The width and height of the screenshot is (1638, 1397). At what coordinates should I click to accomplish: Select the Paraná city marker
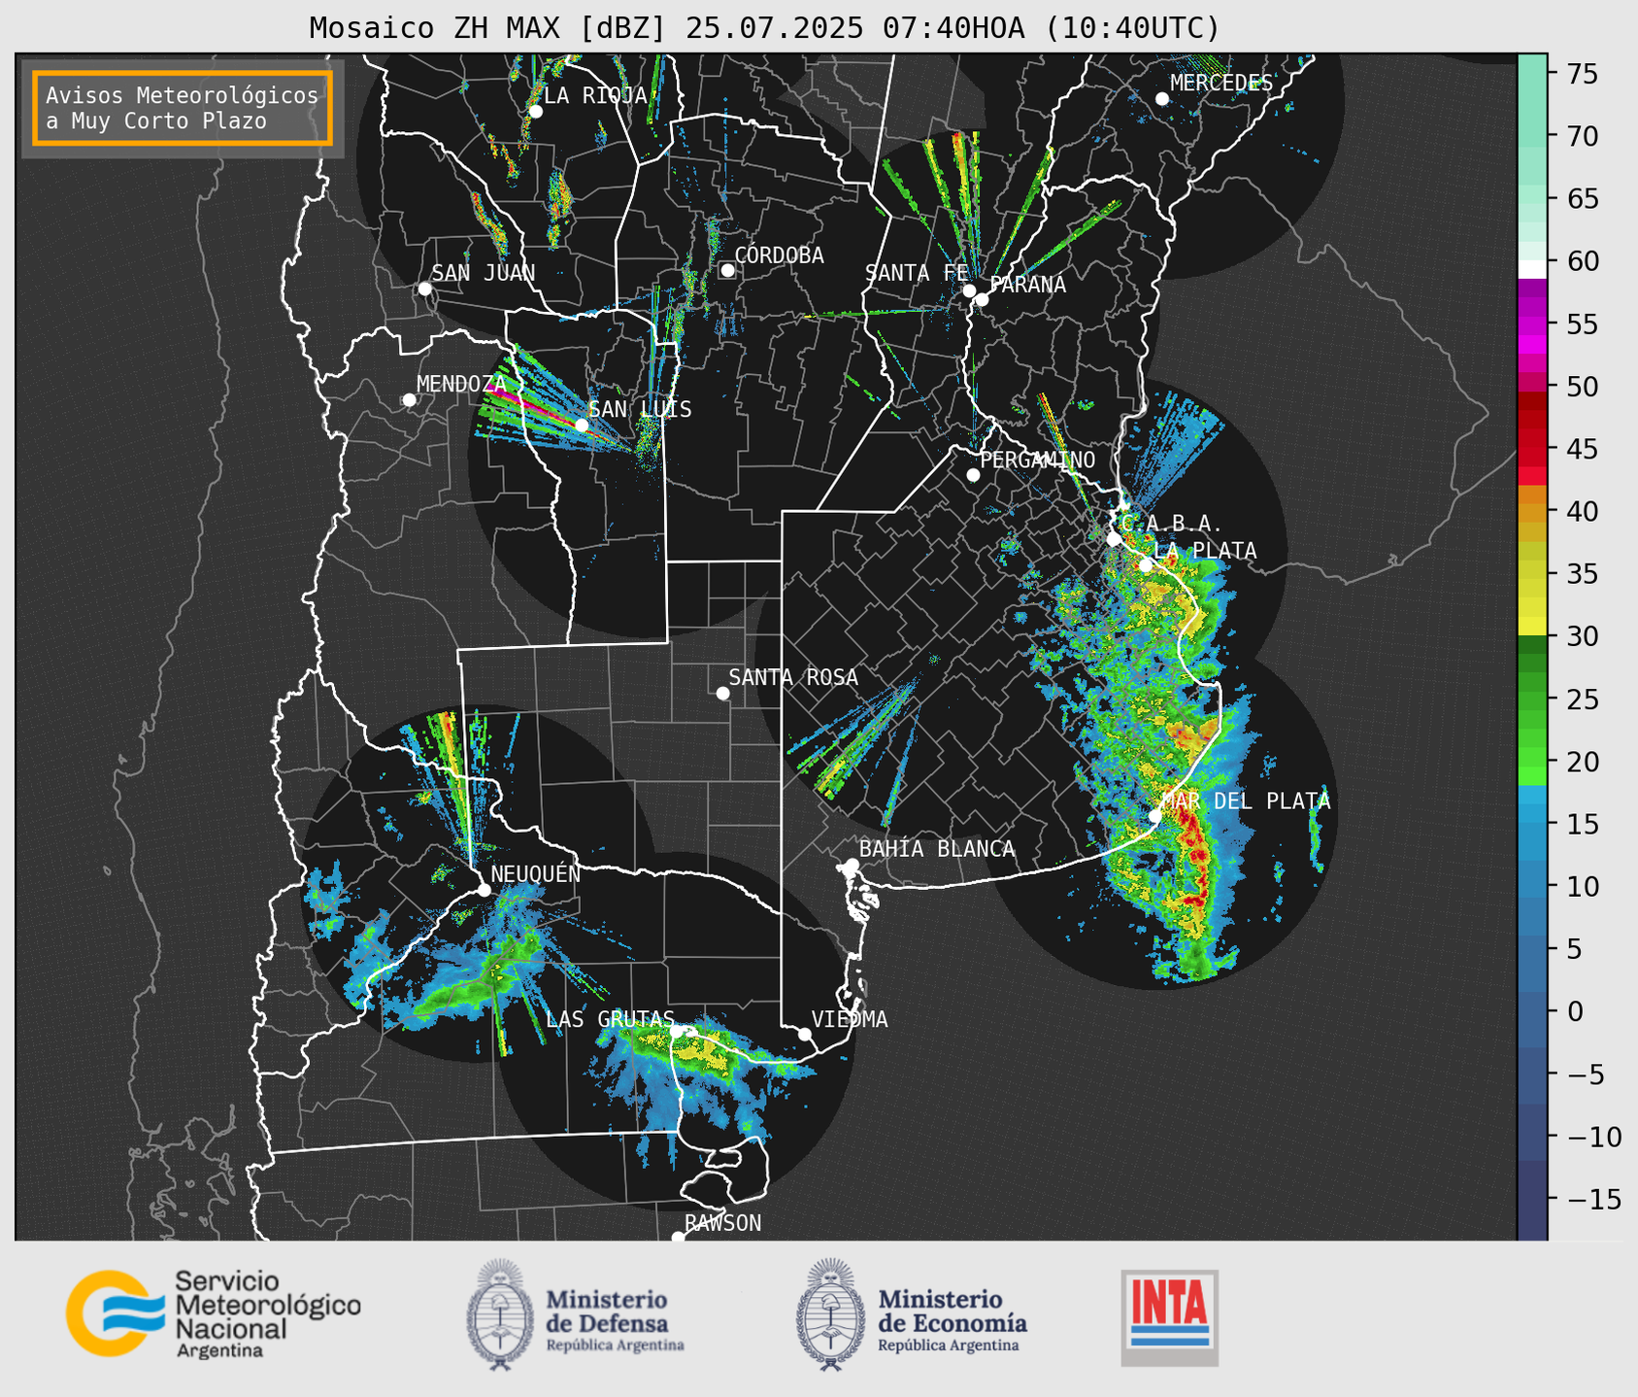tap(982, 299)
